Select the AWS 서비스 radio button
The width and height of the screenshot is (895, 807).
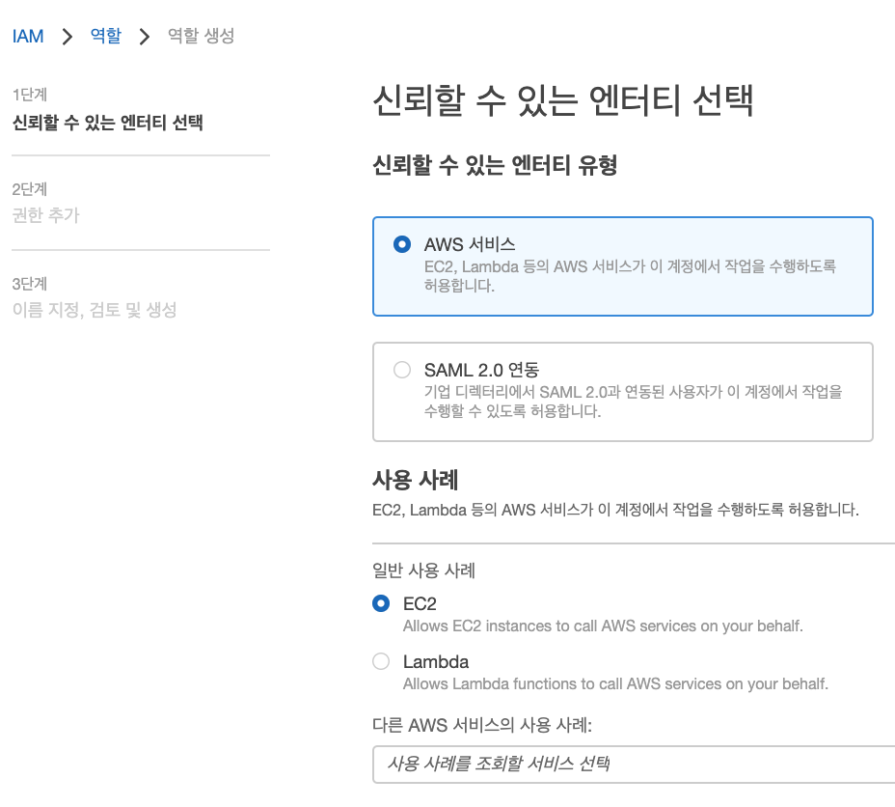pos(402,244)
